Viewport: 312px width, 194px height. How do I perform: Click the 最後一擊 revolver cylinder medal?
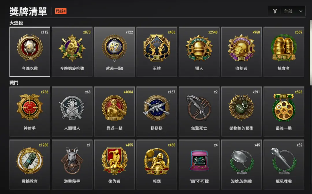coord(284,112)
